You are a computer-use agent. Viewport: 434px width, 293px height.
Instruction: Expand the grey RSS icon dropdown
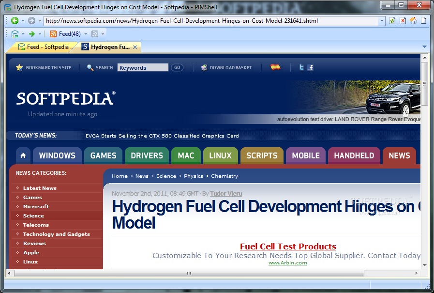coord(103,34)
